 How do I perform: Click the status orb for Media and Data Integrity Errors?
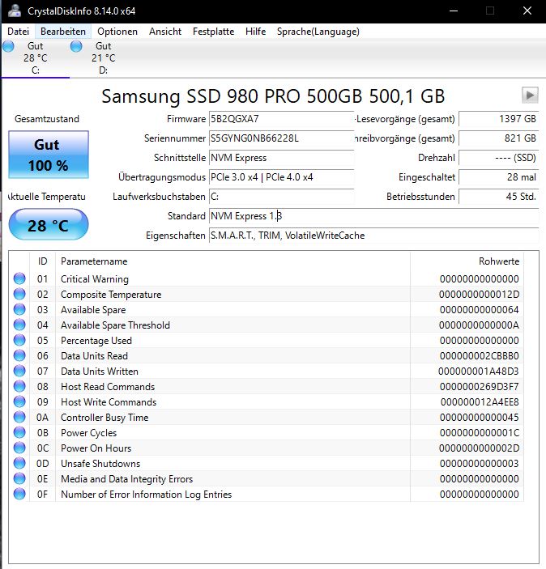19,478
